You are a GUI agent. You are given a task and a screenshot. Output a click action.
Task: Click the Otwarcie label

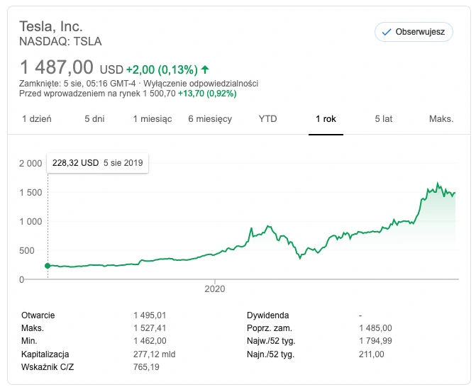click(38, 315)
